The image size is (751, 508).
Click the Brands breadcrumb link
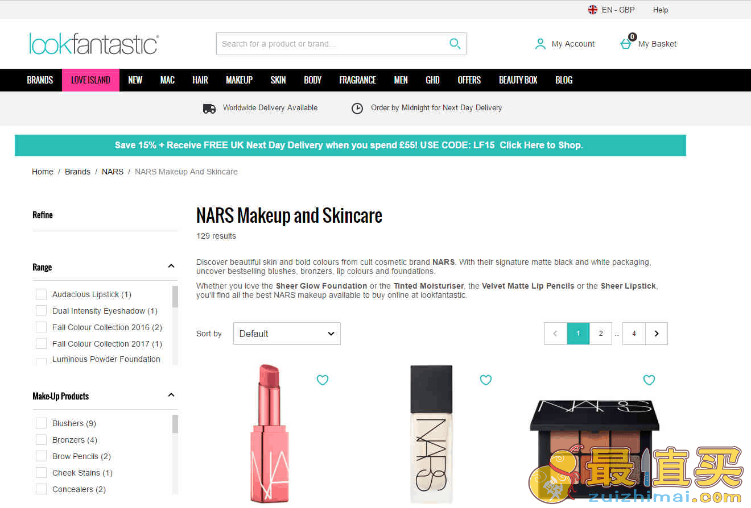coord(77,172)
